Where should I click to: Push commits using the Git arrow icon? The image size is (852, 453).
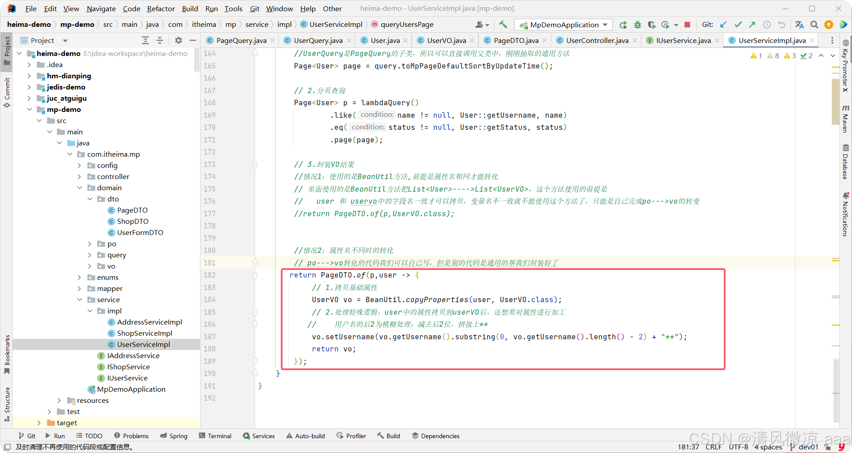coord(752,25)
